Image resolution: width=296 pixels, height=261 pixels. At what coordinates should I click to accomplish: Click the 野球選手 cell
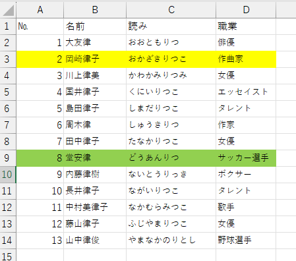coord(246,241)
